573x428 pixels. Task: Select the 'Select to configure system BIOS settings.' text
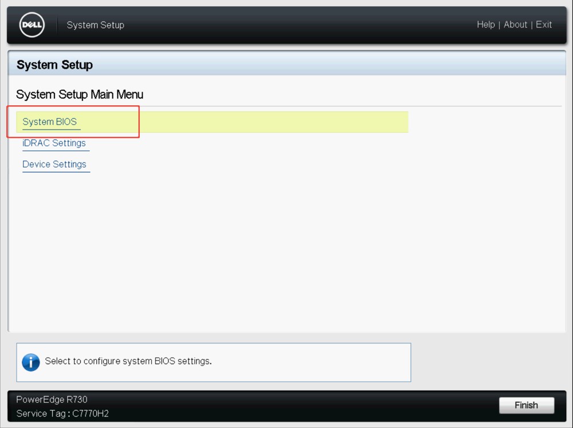point(128,361)
